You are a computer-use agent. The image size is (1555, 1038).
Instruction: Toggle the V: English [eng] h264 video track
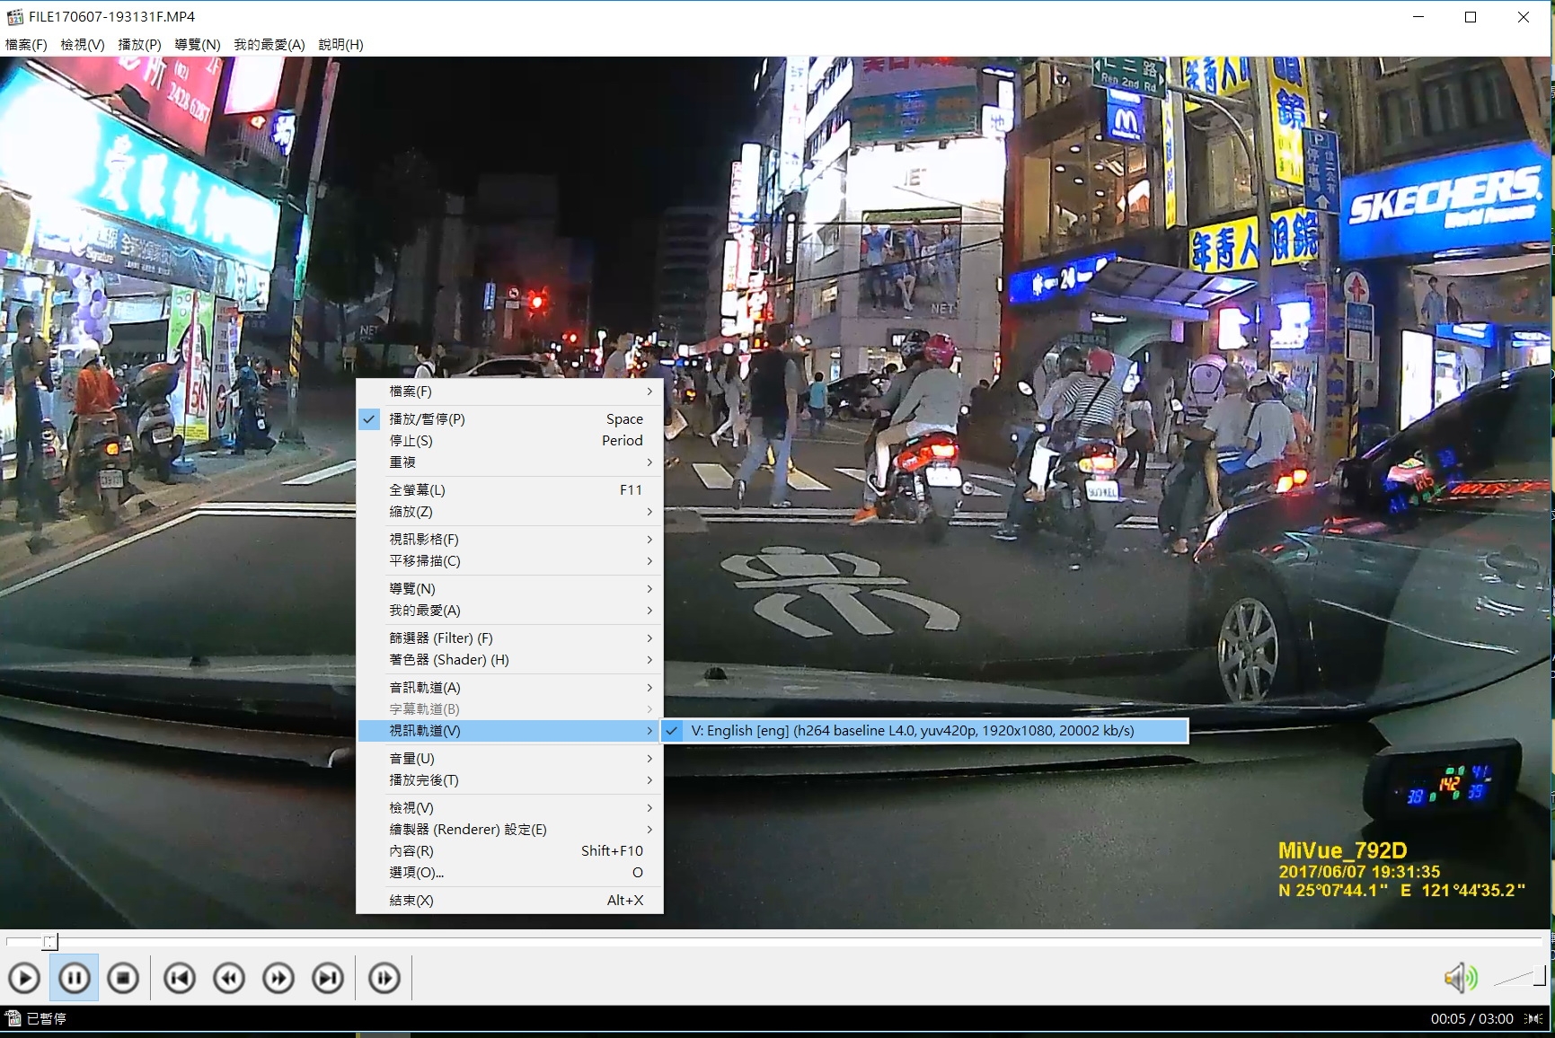pyautogui.click(x=924, y=731)
